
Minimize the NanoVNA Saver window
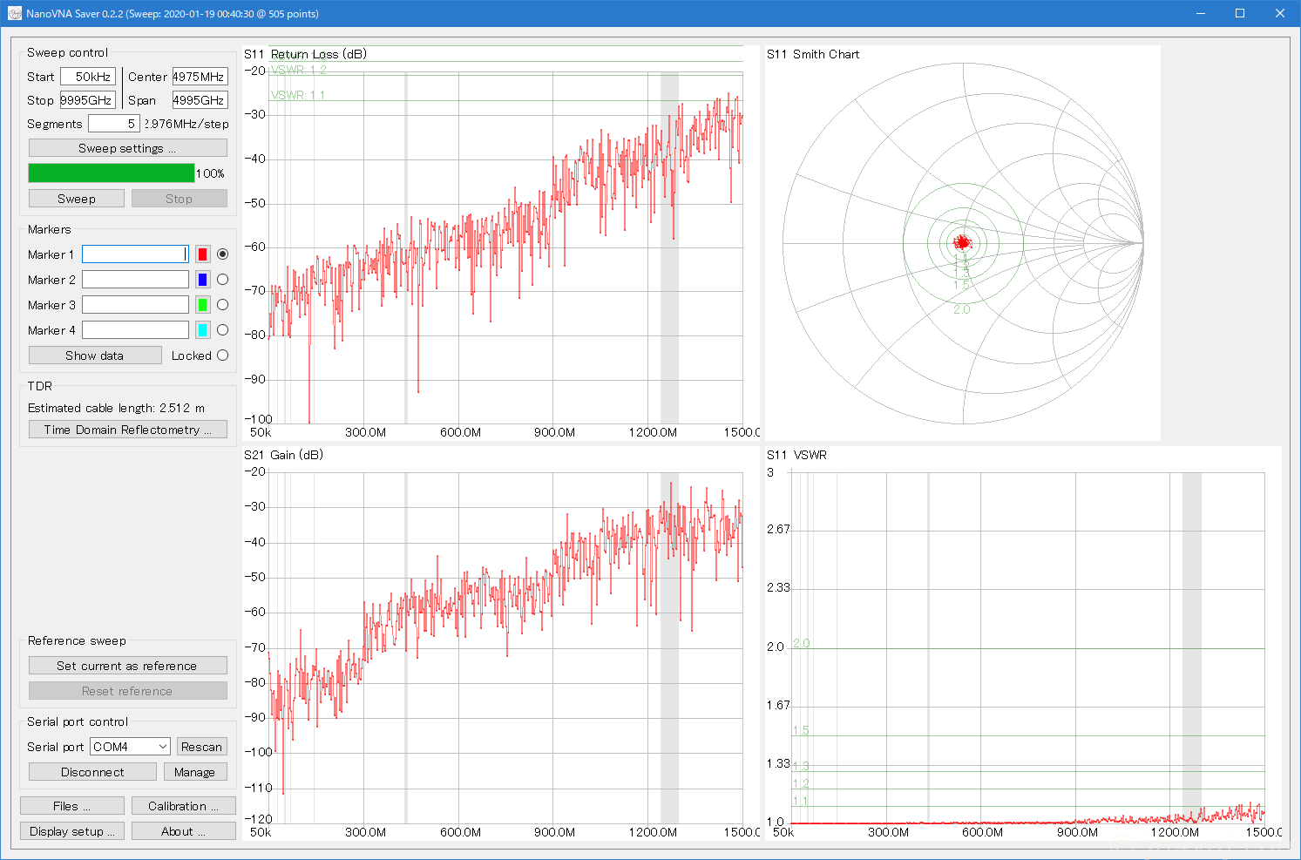(1200, 13)
